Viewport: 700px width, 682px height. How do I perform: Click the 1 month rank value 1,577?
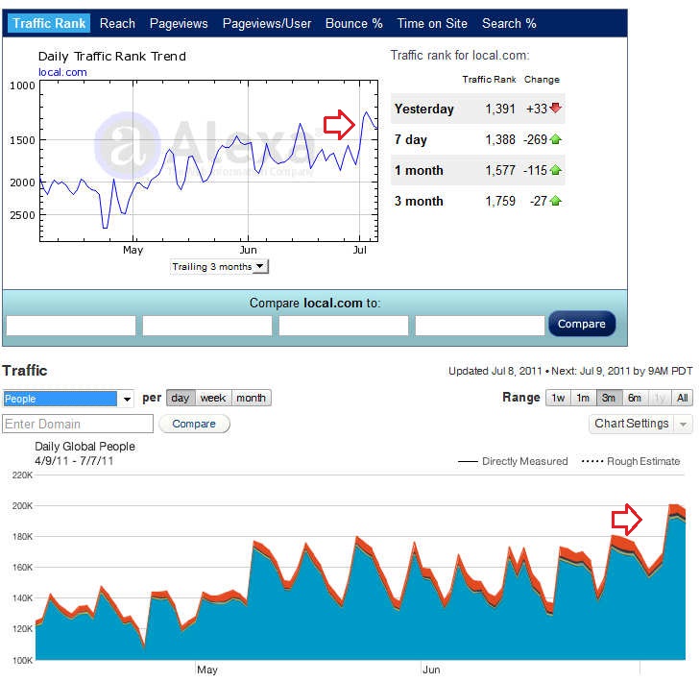click(x=500, y=170)
